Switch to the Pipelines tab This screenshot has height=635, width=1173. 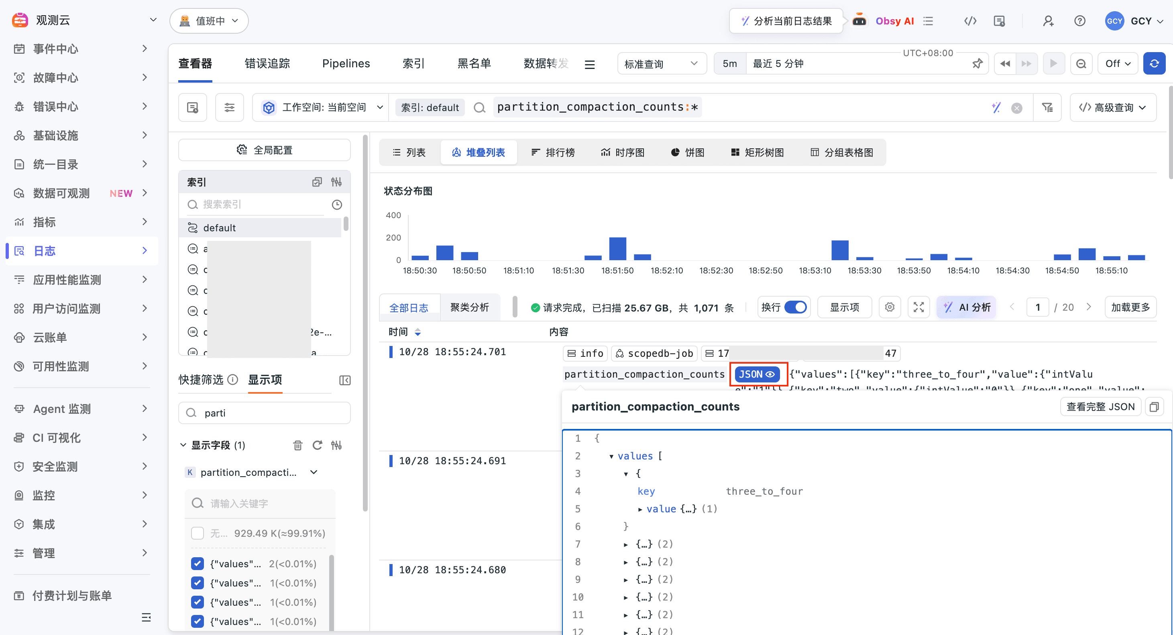(346, 64)
